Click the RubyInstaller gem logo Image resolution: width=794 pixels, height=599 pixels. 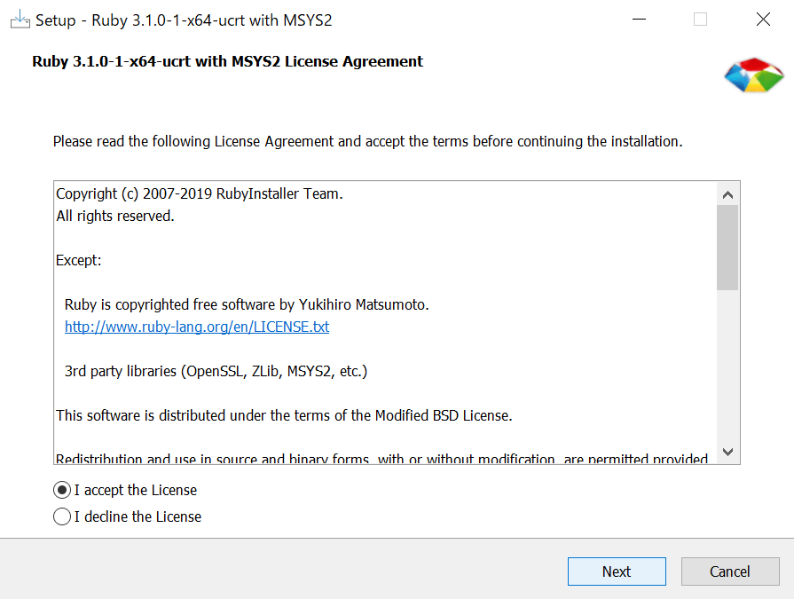(x=753, y=77)
